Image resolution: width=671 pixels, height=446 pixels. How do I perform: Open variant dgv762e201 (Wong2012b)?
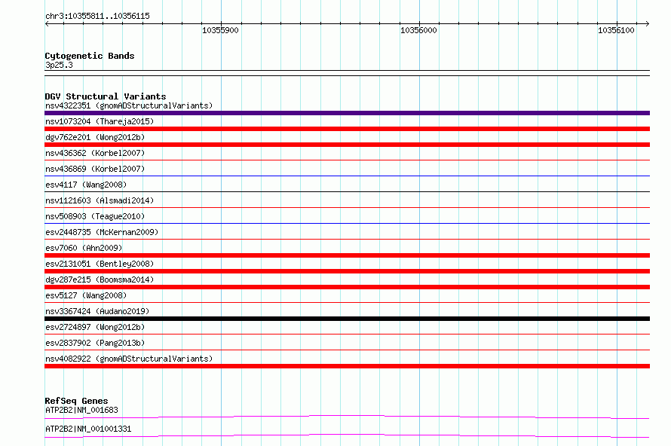(x=95, y=137)
